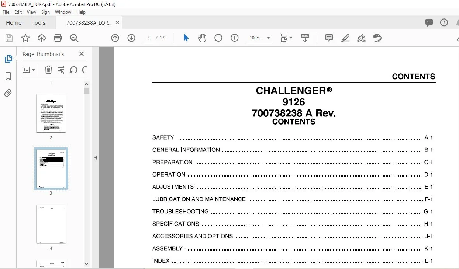Select the 700738238A_LOR... document tab
Image resolution: width=459 pixels, height=269 pixels.
(x=89, y=23)
